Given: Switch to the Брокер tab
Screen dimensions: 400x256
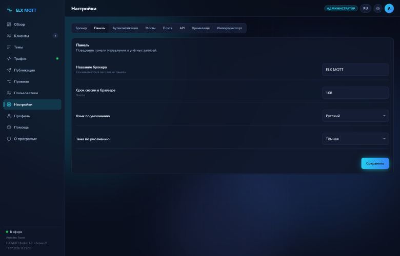Looking at the screenshot, I should point(81,28).
